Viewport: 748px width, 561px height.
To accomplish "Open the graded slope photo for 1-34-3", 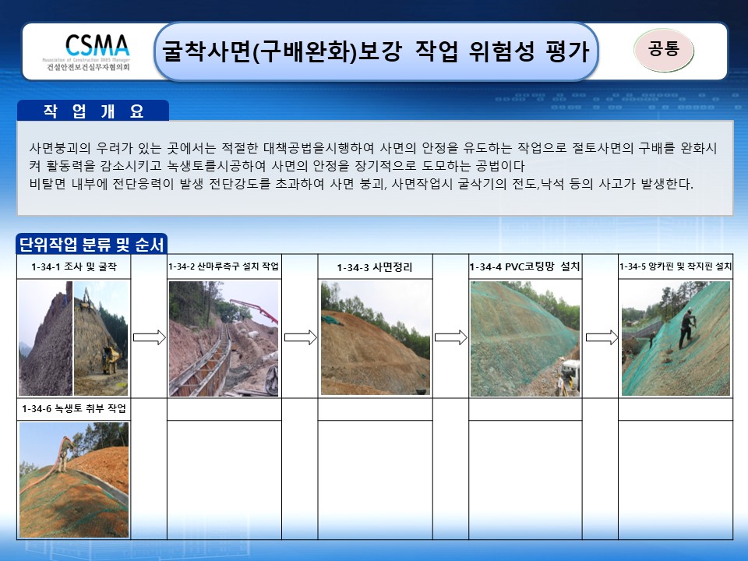I will click(x=376, y=338).
